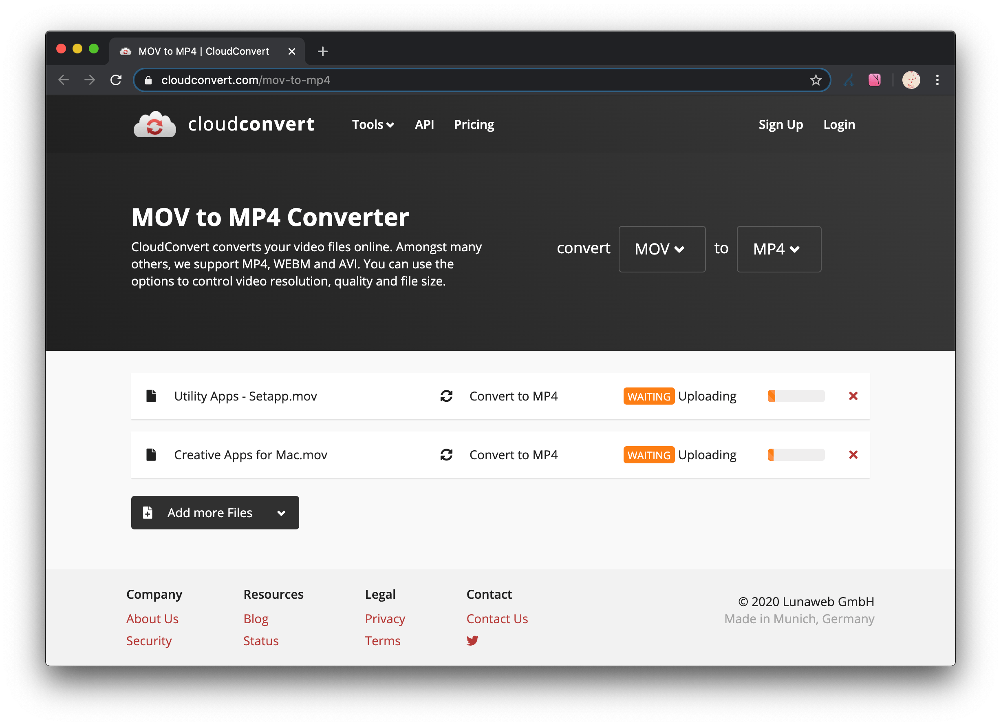Click the About Us link in the footer
This screenshot has height=726, width=1001.
pyautogui.click(x=152, y=620)
